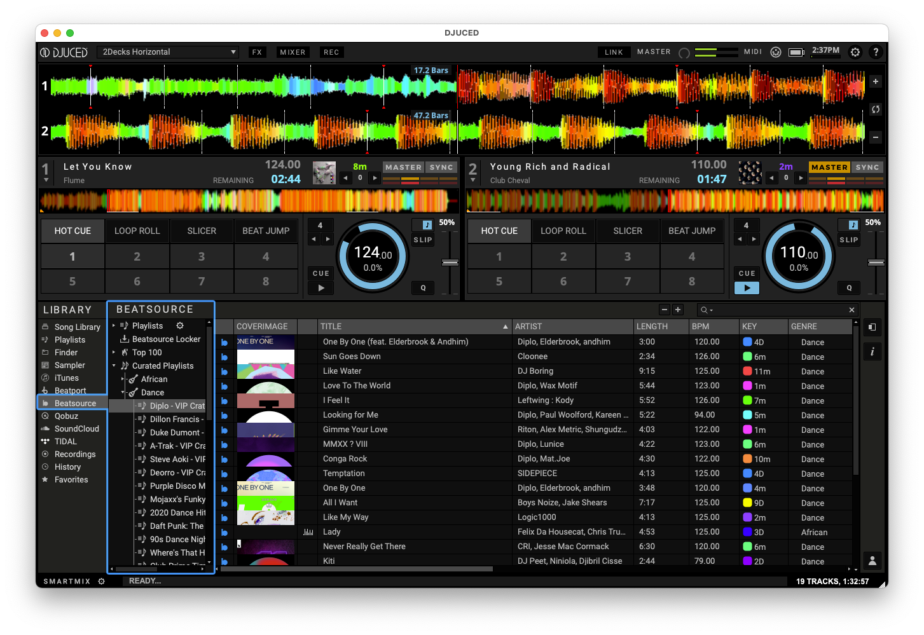This screenshot has width=924, height=635.
Task: Open DJUCED settings via the gear icon
Action: [855, 52]
